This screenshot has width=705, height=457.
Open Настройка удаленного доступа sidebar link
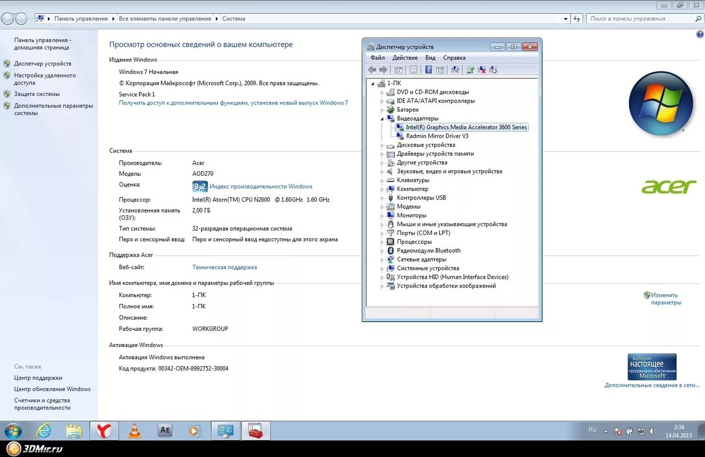click(45, 79)
